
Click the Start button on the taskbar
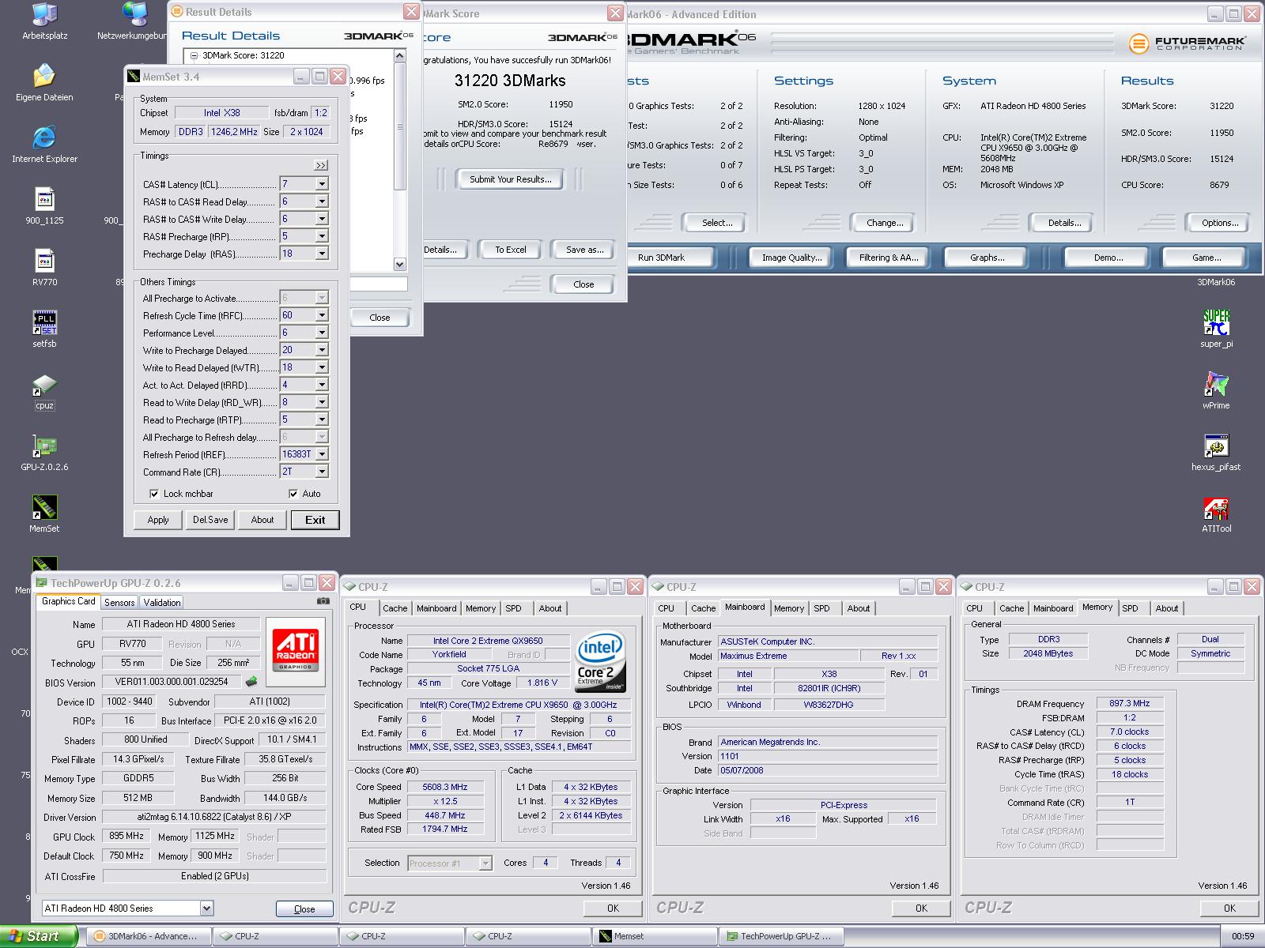(38, 936)
